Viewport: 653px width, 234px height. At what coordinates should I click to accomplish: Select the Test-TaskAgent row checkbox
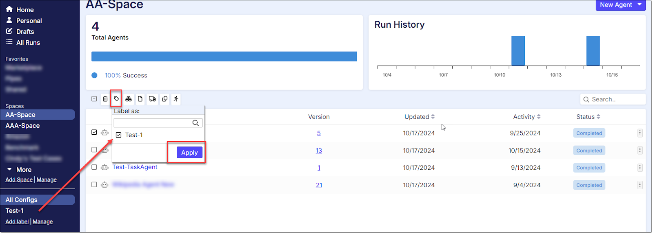pos(94,167)
